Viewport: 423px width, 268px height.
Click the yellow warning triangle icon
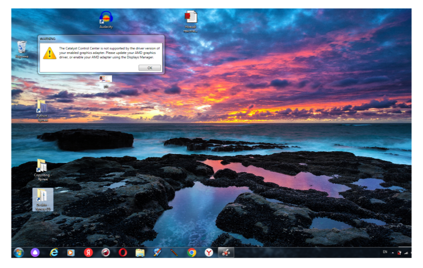(x=50, y=53)
